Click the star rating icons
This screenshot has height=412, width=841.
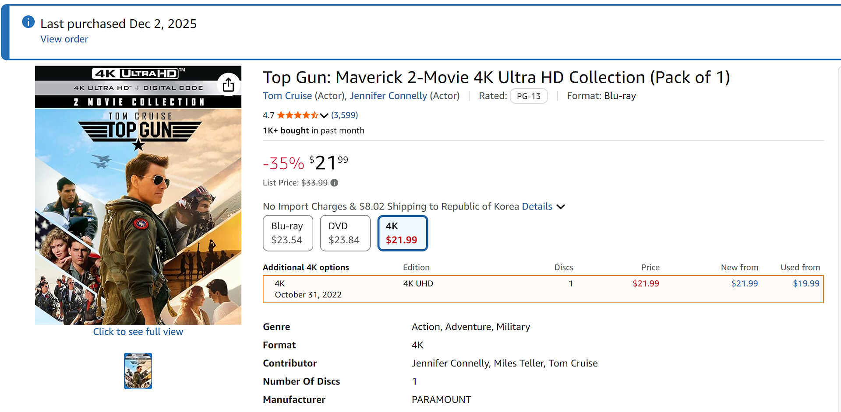pos(297,115)
